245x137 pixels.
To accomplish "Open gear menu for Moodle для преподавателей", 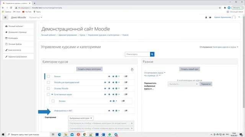I will pos(117,83).
